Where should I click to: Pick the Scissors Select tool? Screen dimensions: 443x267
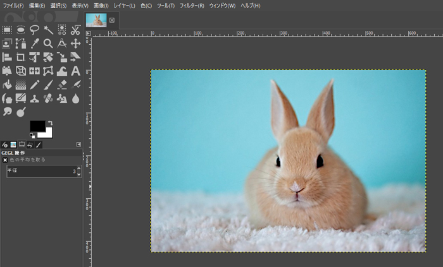coord(75,29)
